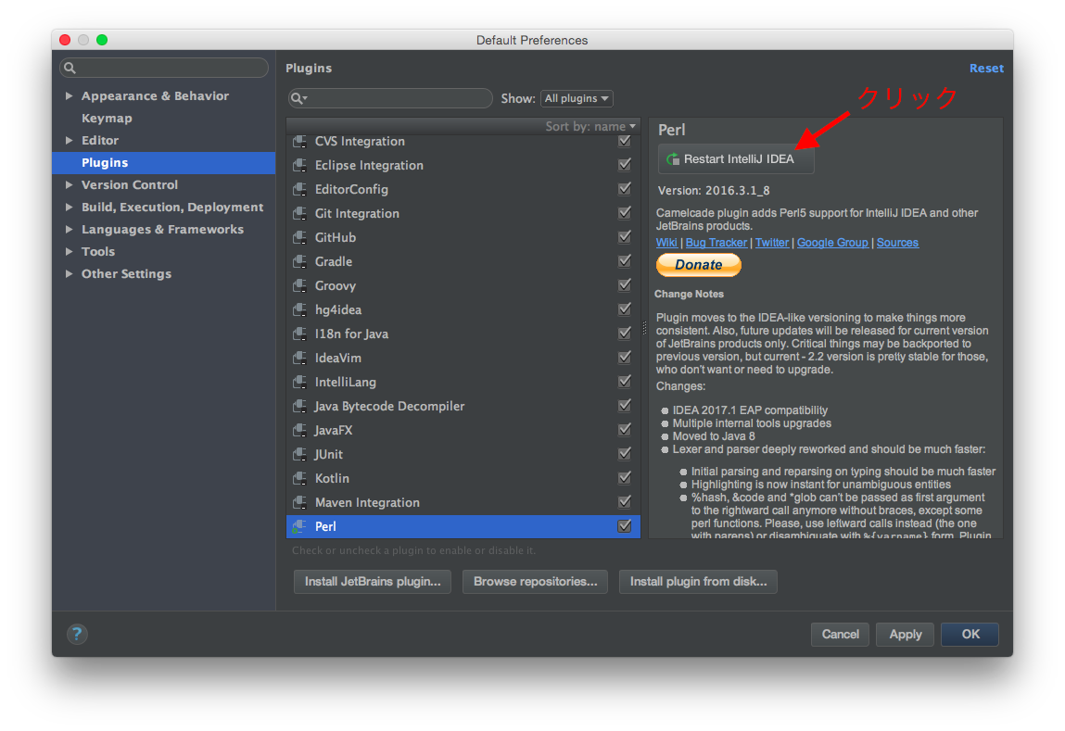Click the Gradle plugin icon
This screenshot has height=731, width=1065.
(x=299, y=261)
